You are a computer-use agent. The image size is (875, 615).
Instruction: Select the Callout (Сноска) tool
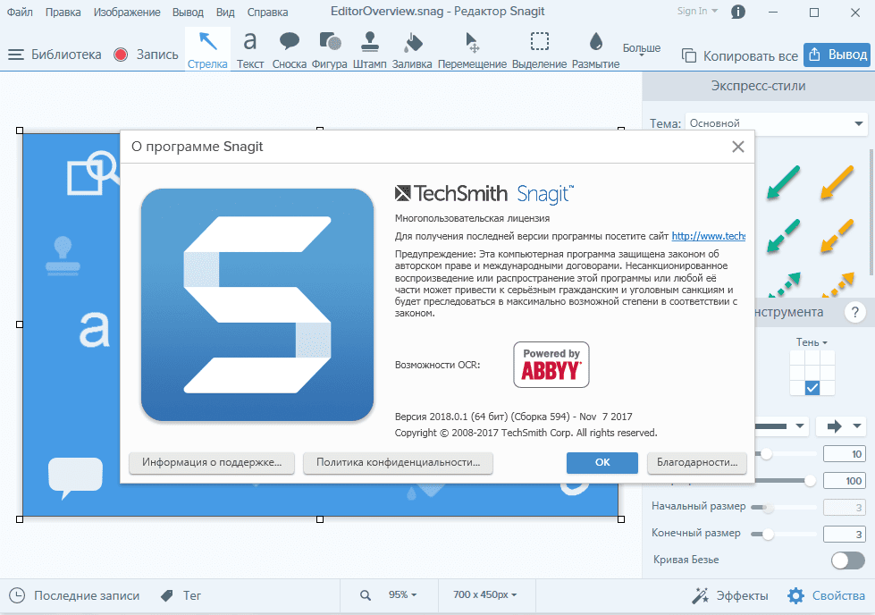[289, 49]
